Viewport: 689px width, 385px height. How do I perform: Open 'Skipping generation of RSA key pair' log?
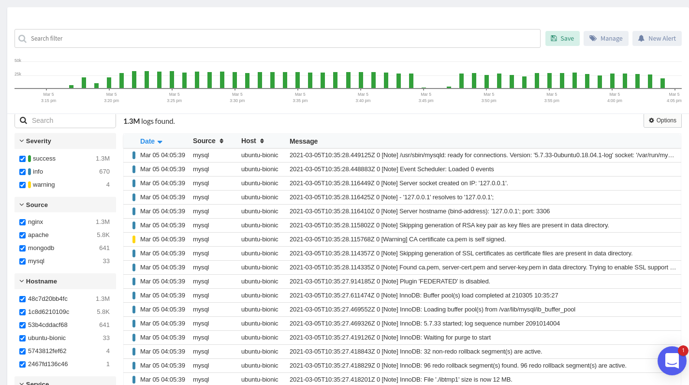coord(402,225)
